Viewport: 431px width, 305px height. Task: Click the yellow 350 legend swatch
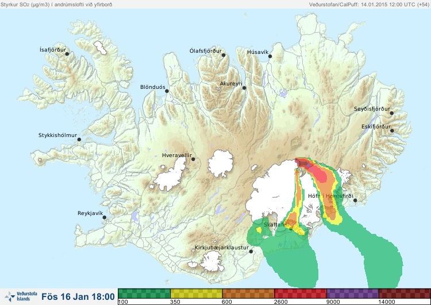click(x=197, y=294)
